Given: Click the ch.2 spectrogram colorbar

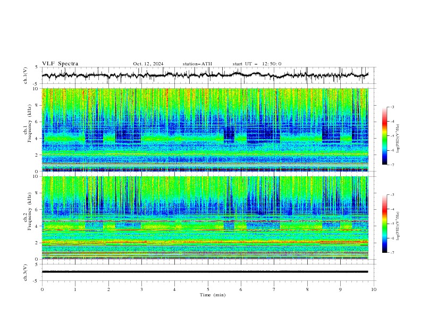Looking at the screenshot, I should (x=384, y=224).
